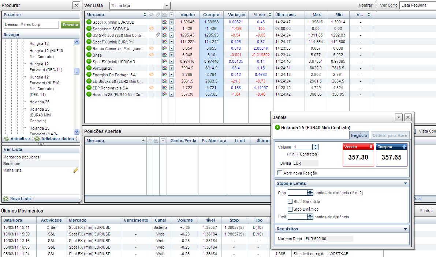Screen dimensions: 436x257
Task: Click Volume input field
Action: (x=303, y=147)
